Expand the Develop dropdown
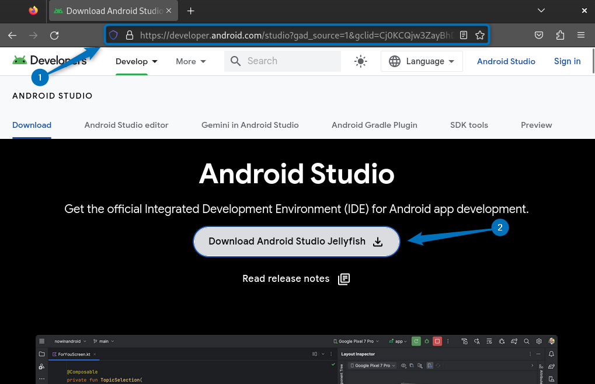595x384 pixels. tap(137, 61)
